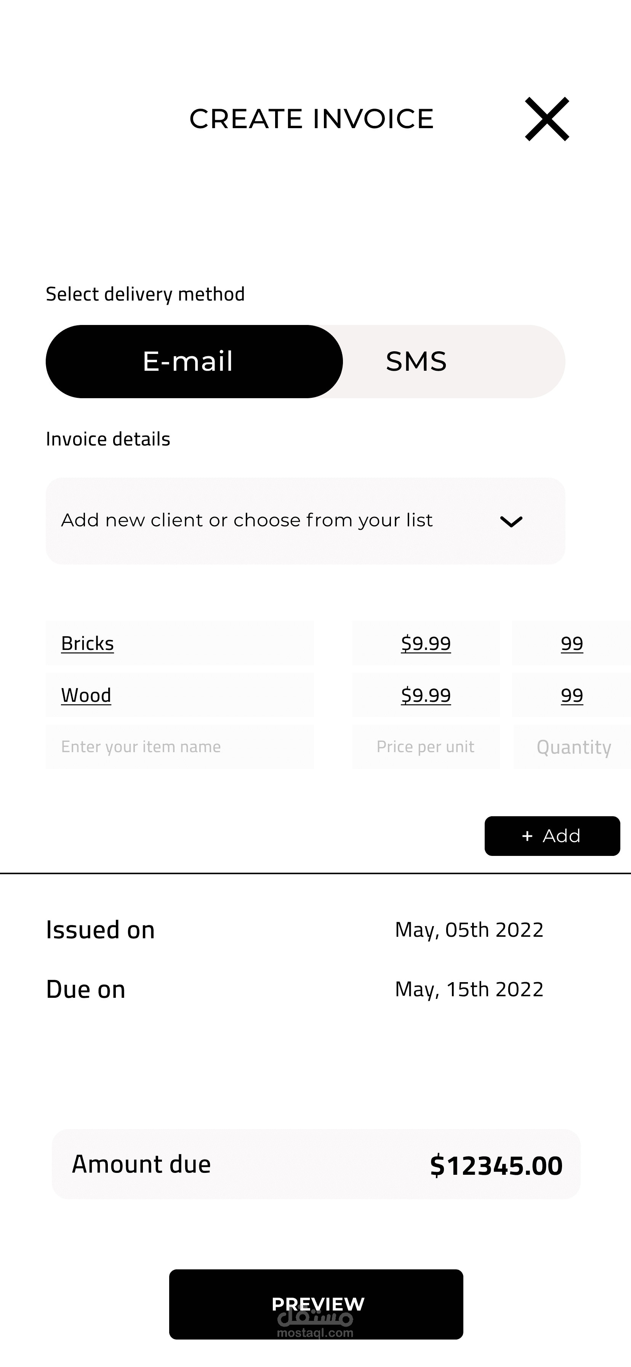Focus the Price per unit field
The height and width of the screenshot is (1367, 631).
coord(426,747)
